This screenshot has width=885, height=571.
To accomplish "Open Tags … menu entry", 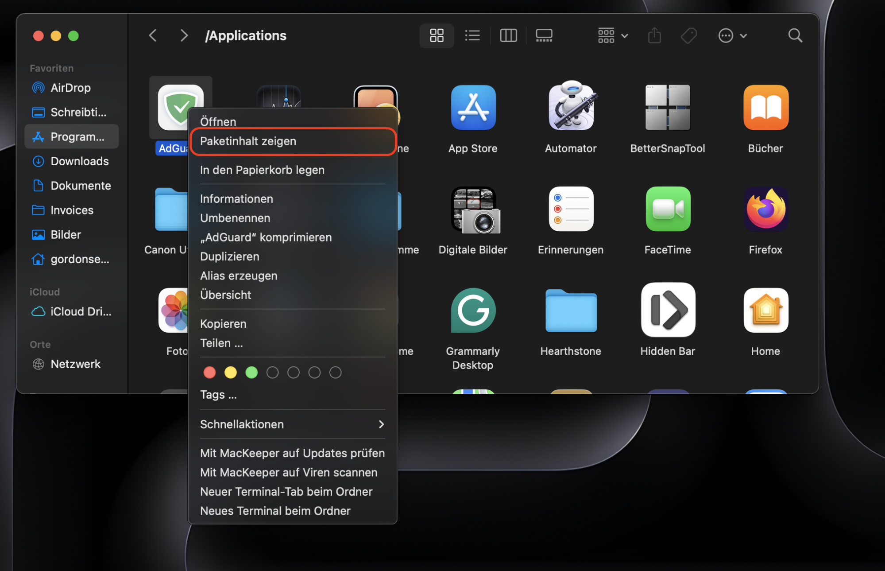I will pos(293,395).
